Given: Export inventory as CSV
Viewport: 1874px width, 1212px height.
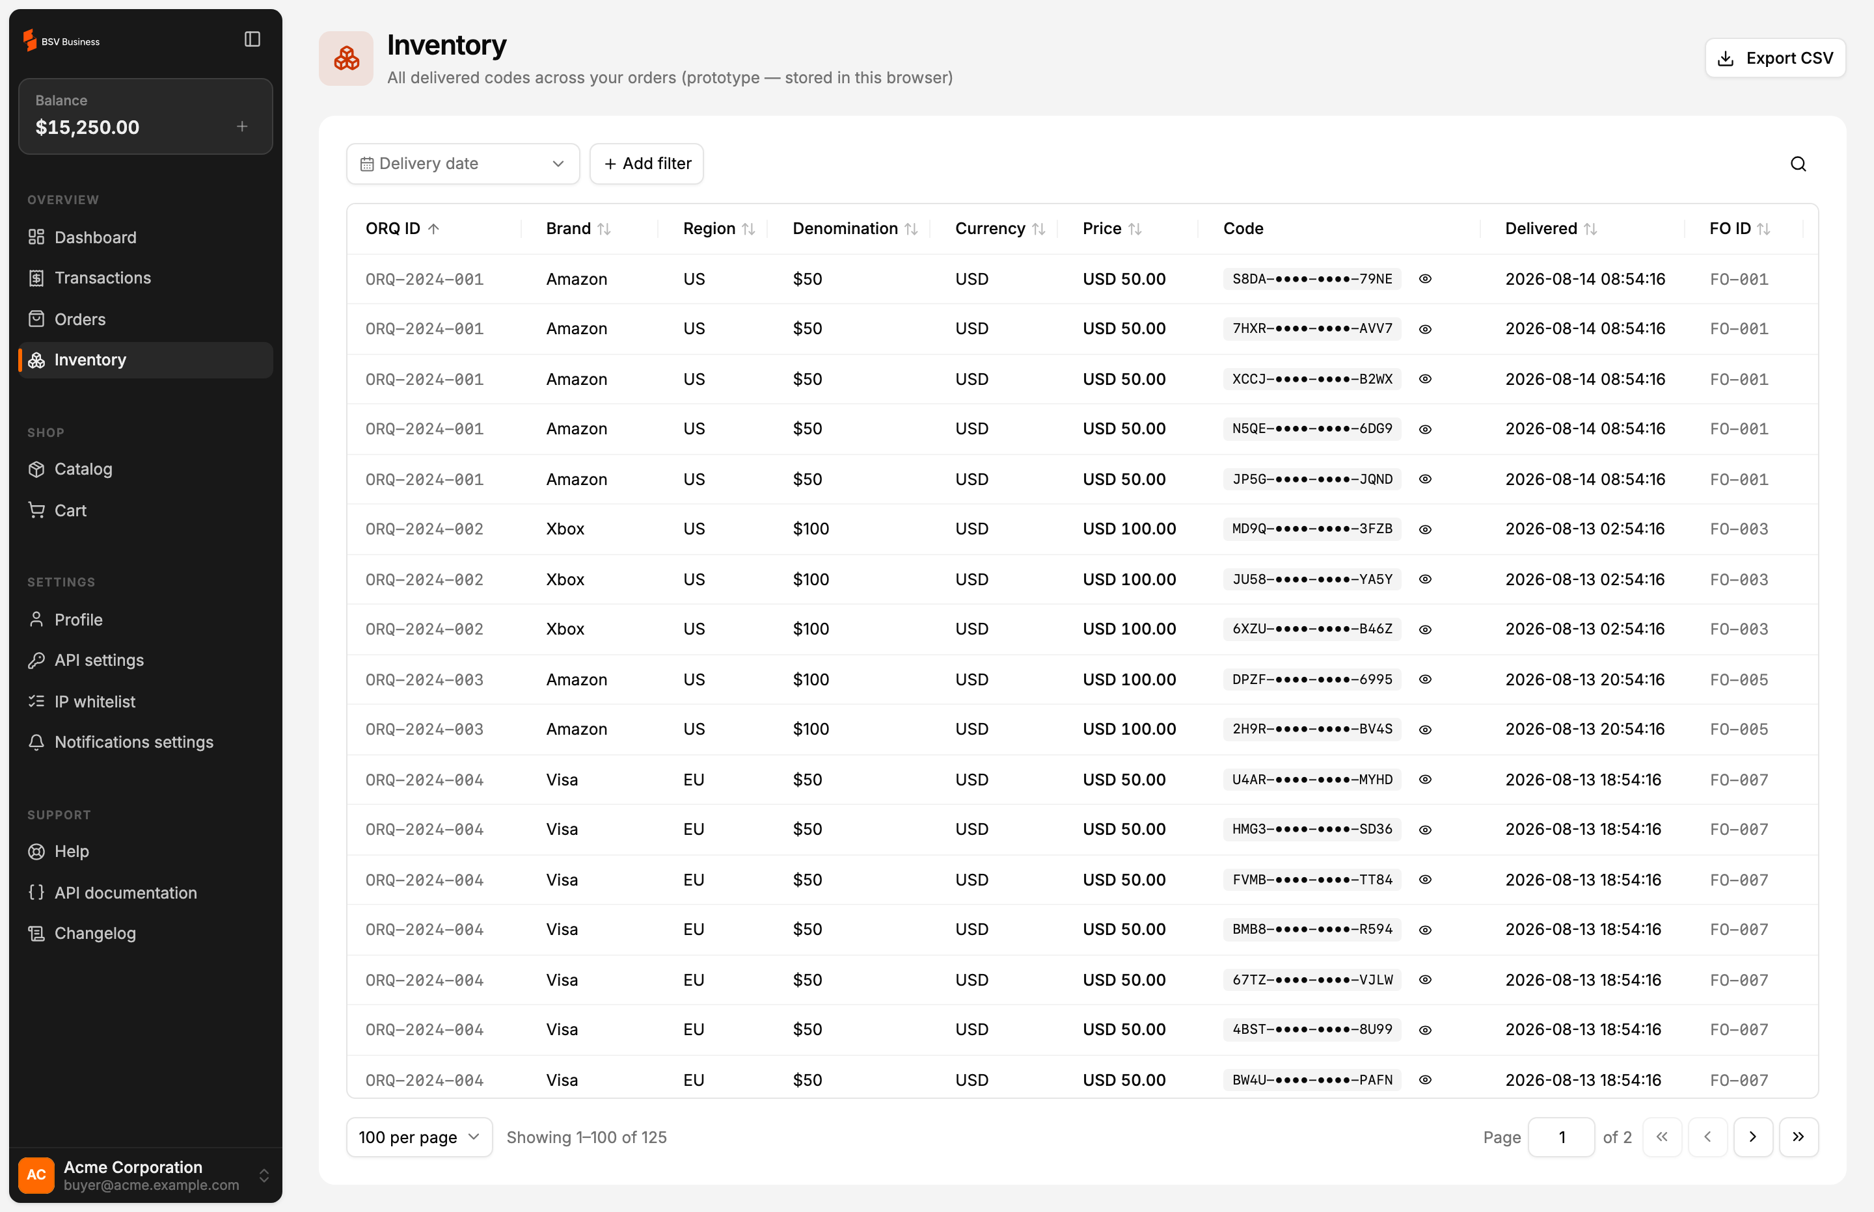Looking at the screenshot, I should (1776, 59).
